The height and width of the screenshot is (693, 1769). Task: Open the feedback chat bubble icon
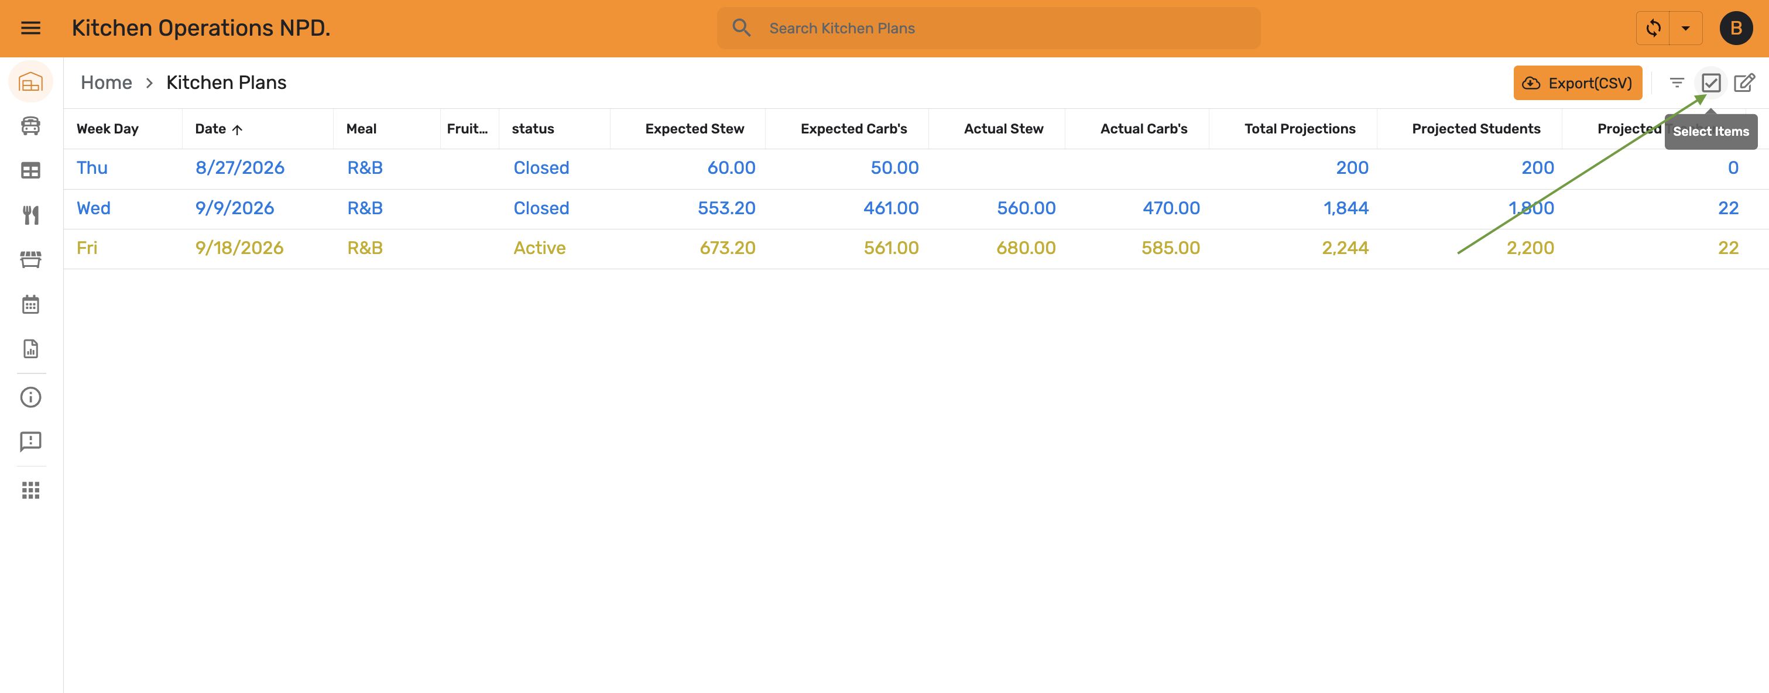tap(31, 442)
